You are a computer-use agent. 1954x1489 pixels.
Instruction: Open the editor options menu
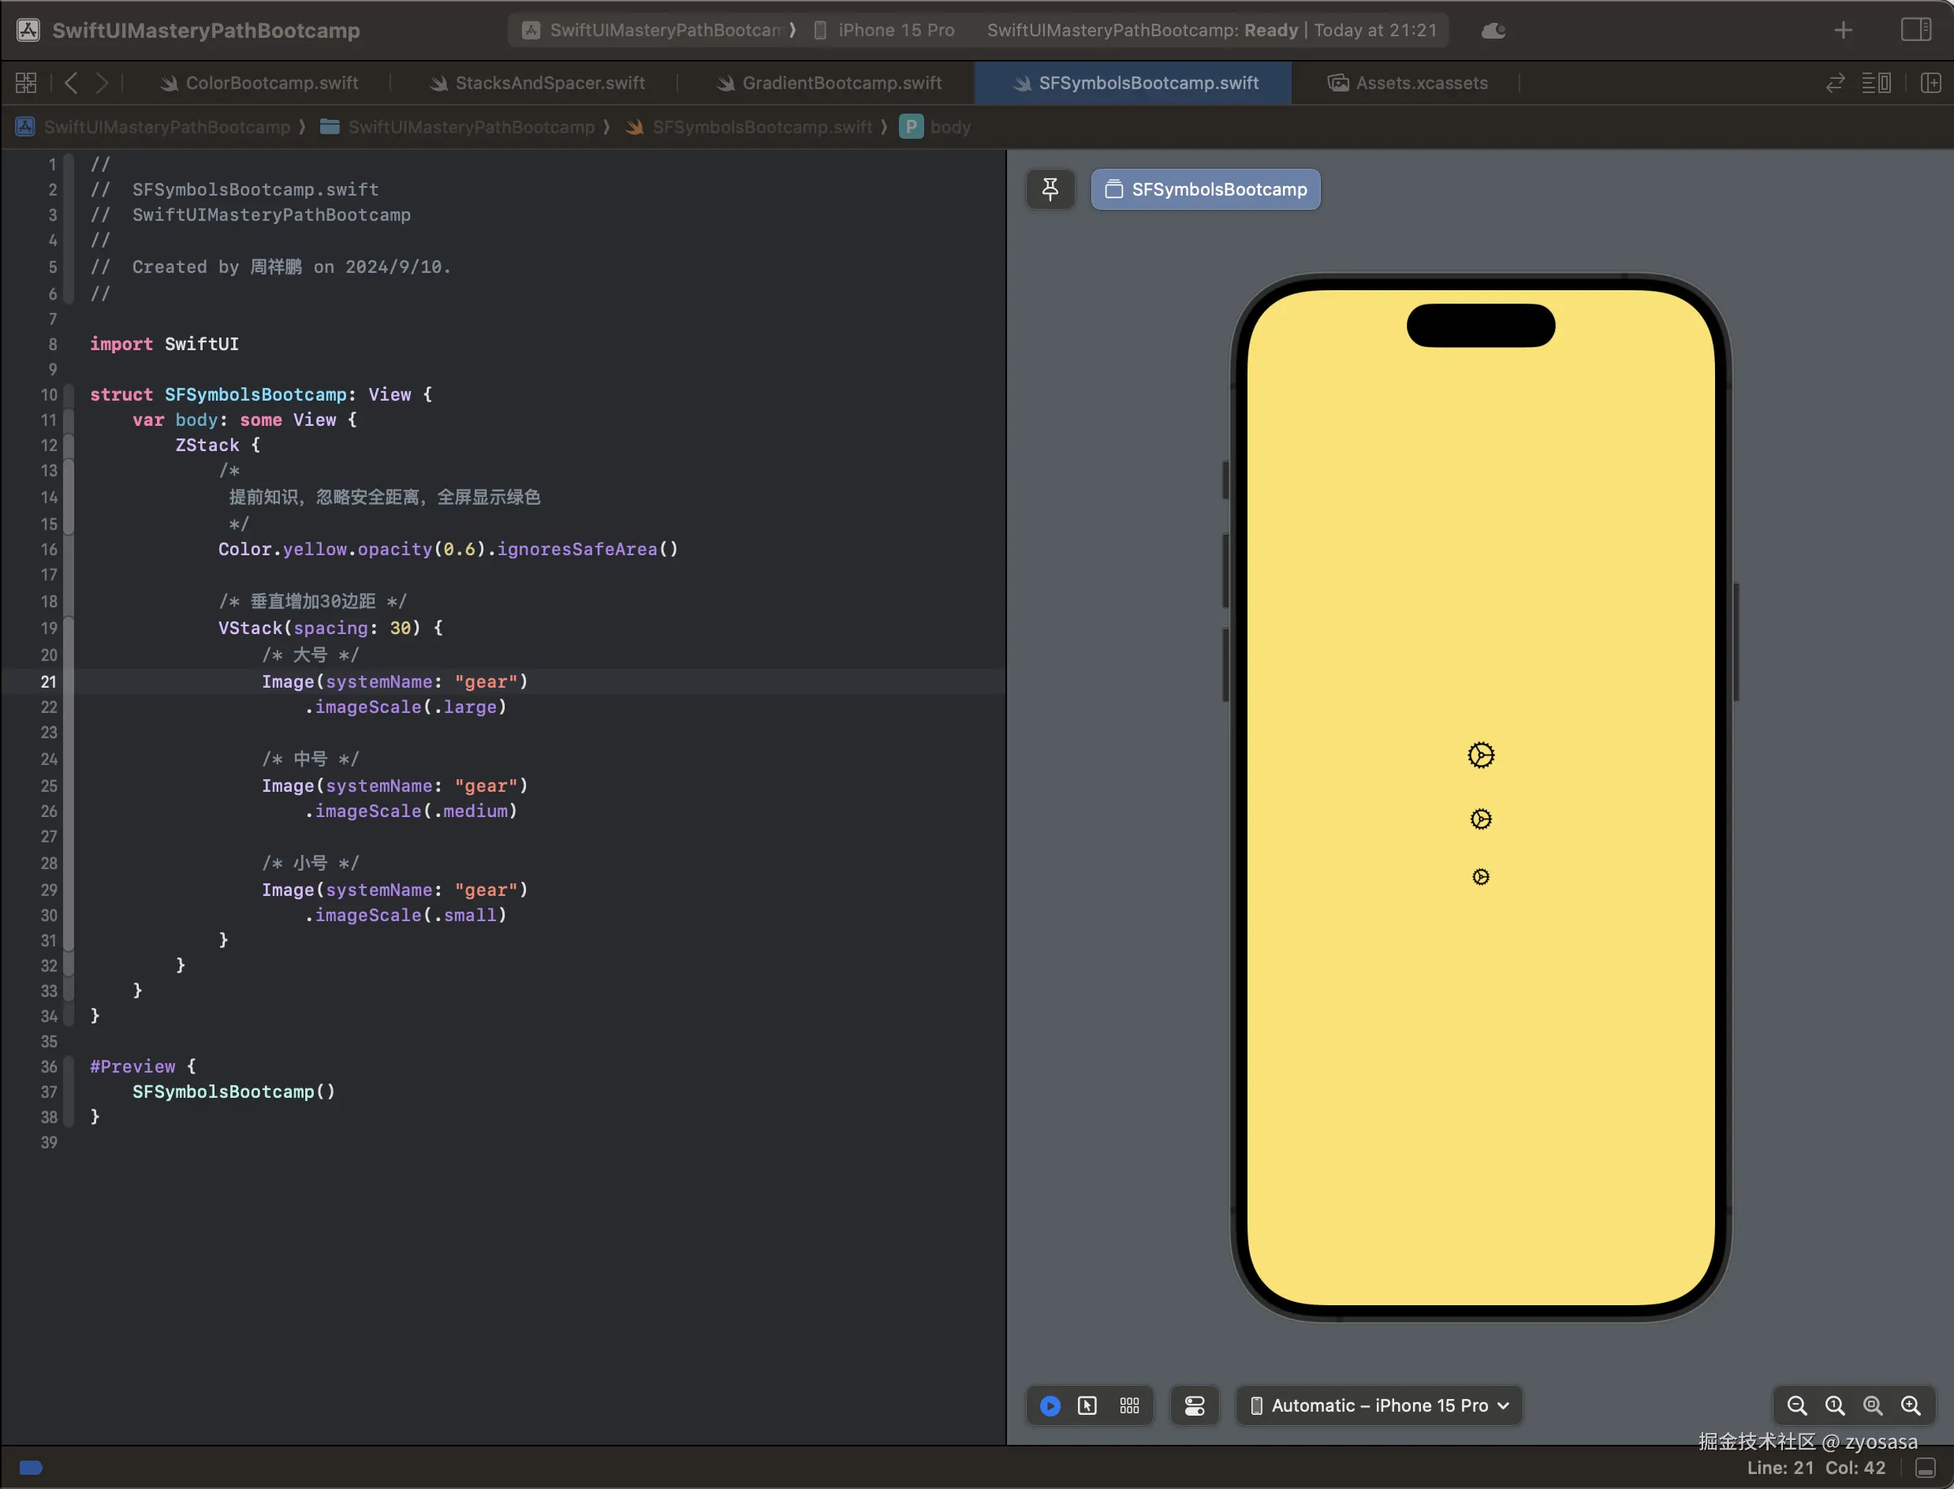[1875, 83]
